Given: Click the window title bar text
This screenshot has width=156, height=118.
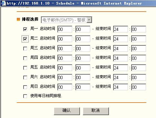Looking at the screenshot, I should pyautogui.click(x=74, y=3).
